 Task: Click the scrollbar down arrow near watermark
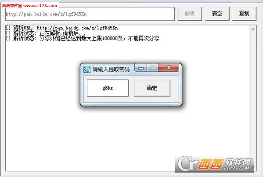click(253, 167)
